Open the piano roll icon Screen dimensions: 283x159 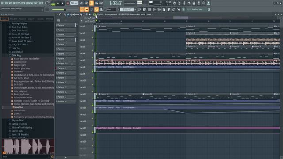coord(145,9)
